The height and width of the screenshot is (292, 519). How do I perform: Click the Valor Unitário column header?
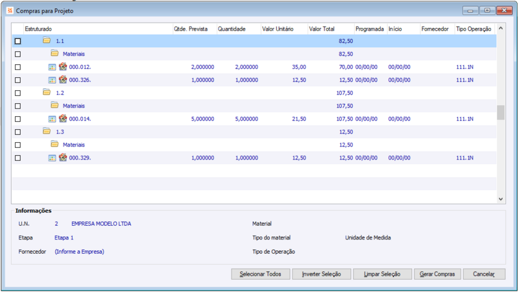coord(284,29)
